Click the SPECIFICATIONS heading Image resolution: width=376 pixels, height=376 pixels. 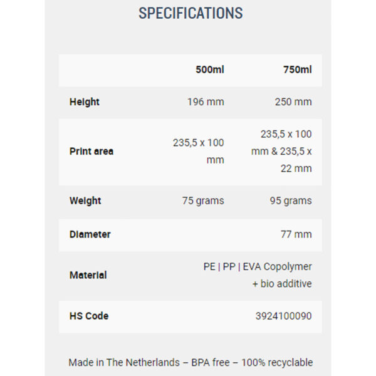click(191, 13)
